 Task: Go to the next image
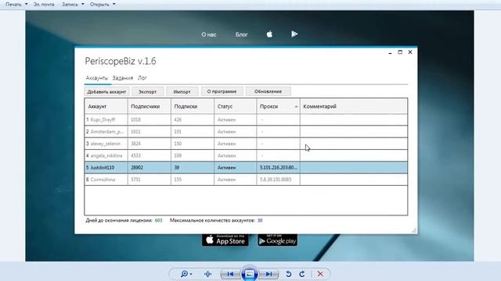269,274
